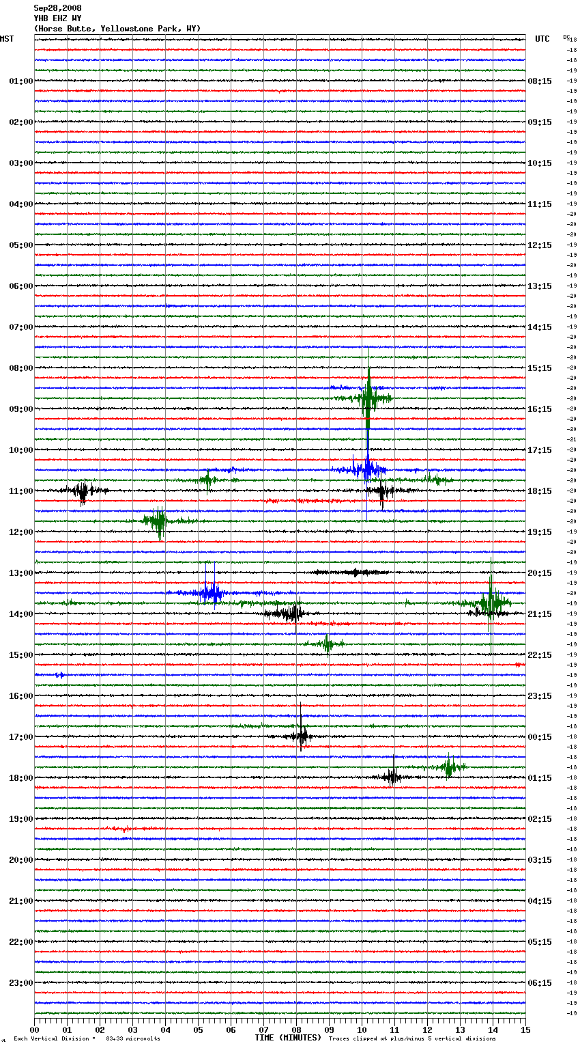Click the 21:00 MST time label
Image resolution: width=580 pixels, height=1048 pixels.
[20, 901]
